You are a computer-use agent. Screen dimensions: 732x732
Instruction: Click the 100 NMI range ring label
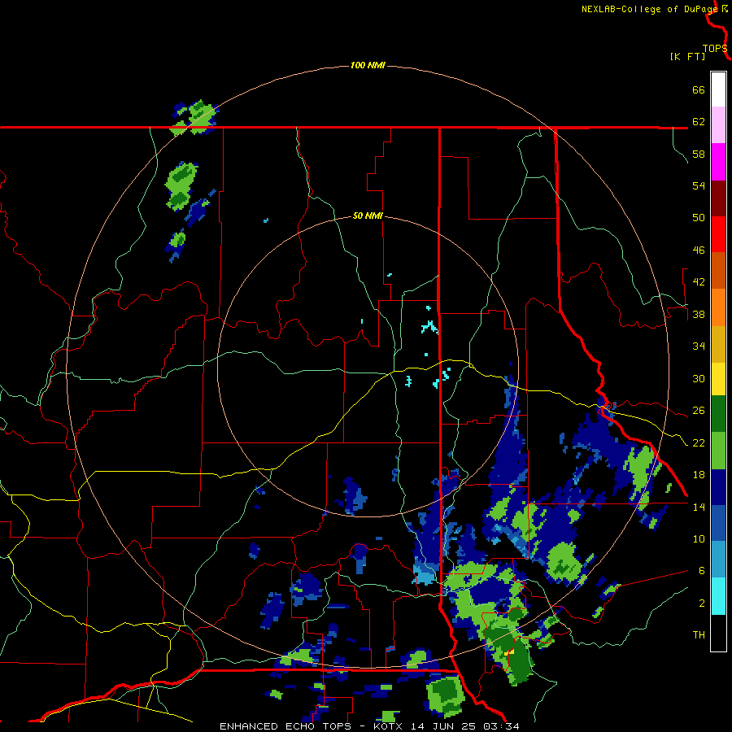pyautogui.click(x=368, y=65)
